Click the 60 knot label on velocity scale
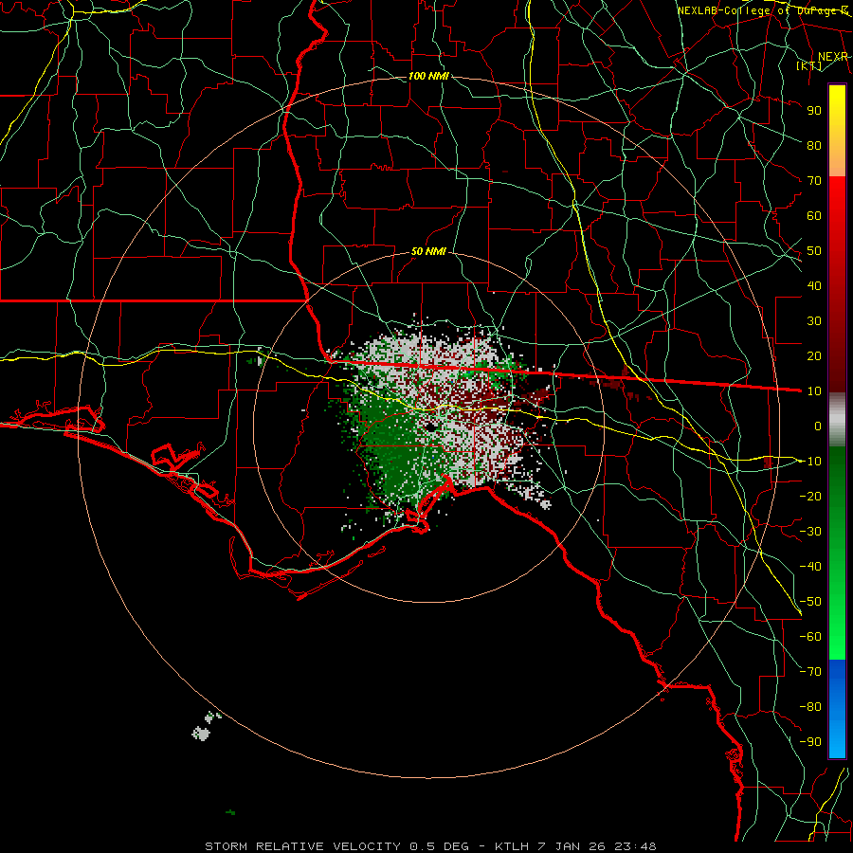853x853 pixels. (814, 215)
